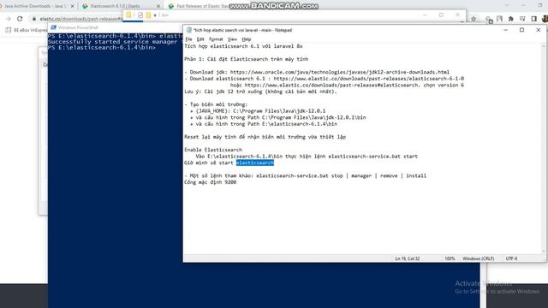
Task: Maximize the Notepad window
Action: [521, 30]
